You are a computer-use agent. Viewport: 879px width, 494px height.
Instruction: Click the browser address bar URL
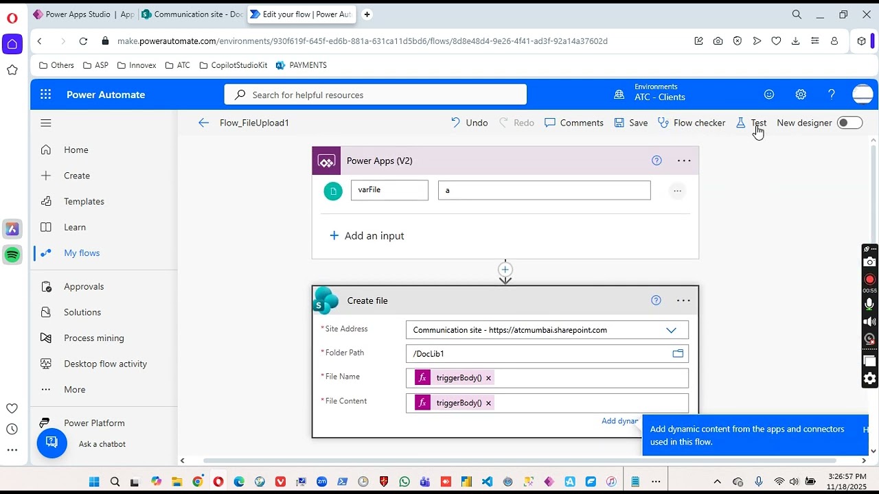[362, 41]
